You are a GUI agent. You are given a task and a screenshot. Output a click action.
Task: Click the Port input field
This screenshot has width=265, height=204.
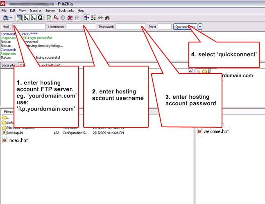click(x=164, y=27)
